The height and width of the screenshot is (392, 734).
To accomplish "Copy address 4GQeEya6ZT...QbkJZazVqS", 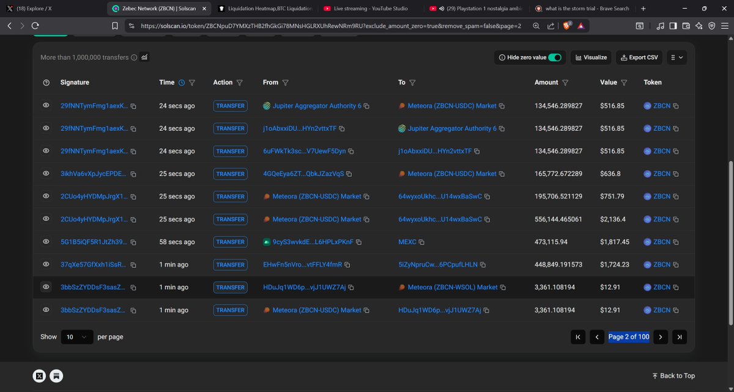I will (x=350, y=174).
